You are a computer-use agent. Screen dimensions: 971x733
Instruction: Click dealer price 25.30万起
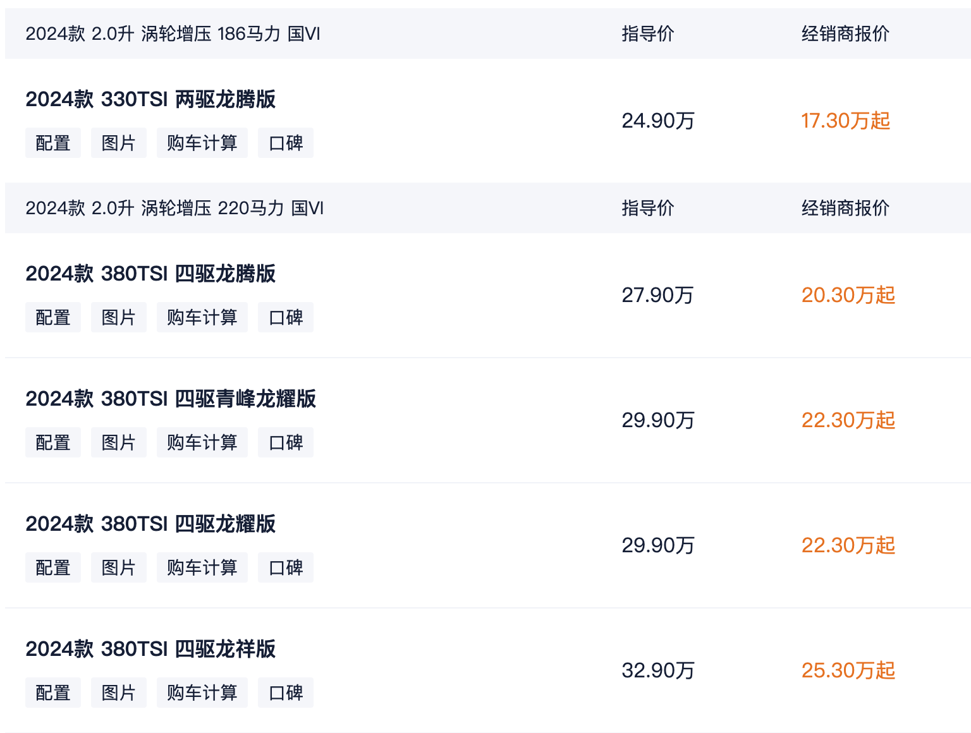pyautogui.click(x=848, y=670)
